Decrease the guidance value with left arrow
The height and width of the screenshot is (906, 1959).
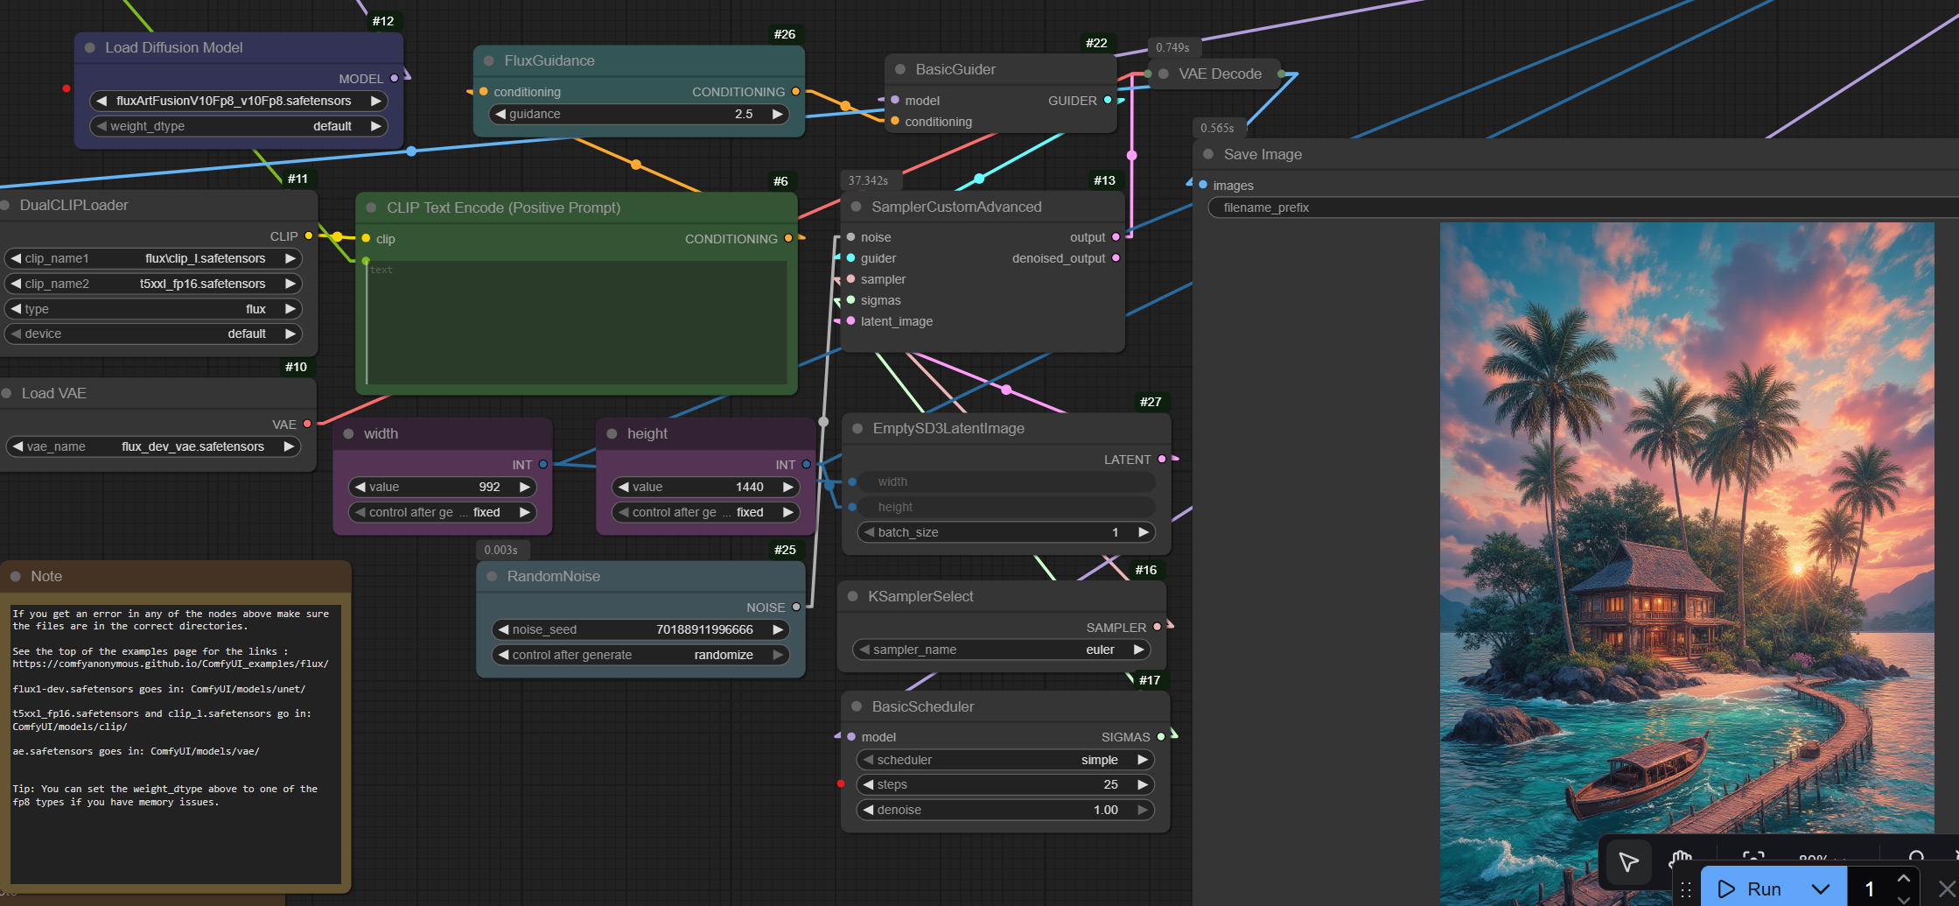click(x=500, y=115)
